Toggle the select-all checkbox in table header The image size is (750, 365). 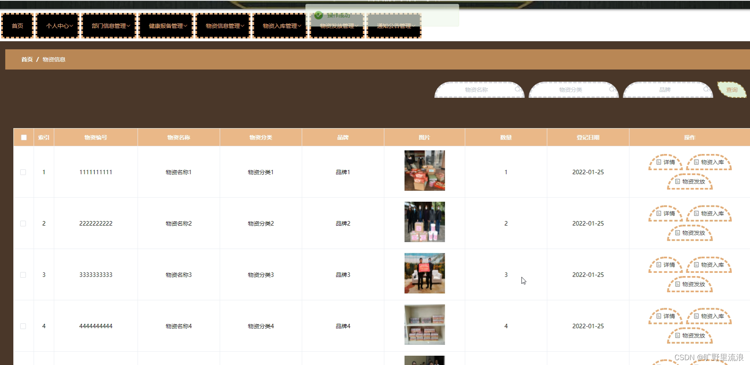pos(23,137)
